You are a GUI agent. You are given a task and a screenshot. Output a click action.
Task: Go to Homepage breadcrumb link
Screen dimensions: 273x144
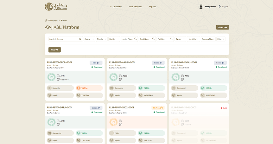[x=53, y=20]
